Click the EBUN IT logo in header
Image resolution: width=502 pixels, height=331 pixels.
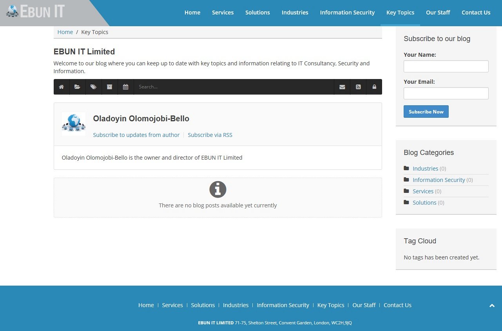point(36,11)
